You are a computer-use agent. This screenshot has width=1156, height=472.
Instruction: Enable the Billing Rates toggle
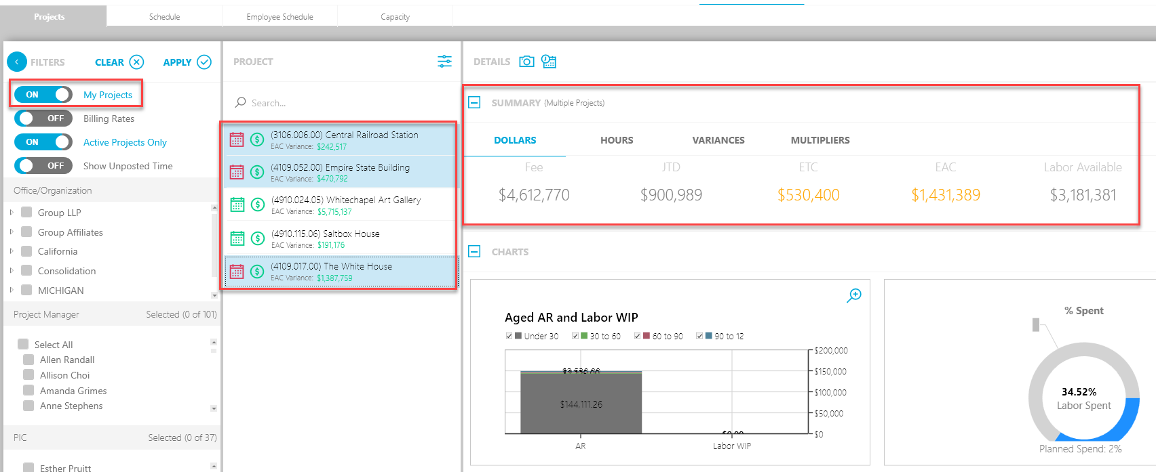pos(43,119)
